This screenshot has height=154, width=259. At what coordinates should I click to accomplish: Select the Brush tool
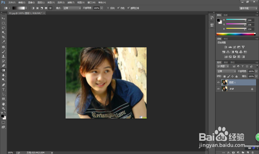pos(3,52)
